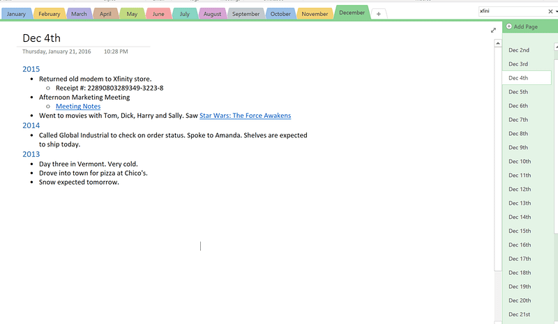
Task: Click the page scroll up arrow
Action: click(498, 43)
